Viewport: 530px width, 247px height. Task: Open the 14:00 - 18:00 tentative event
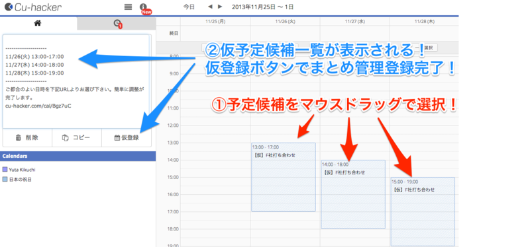click(353, 194)
